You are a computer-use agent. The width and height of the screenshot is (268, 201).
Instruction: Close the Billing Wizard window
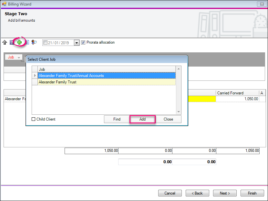tap(261, 4)
